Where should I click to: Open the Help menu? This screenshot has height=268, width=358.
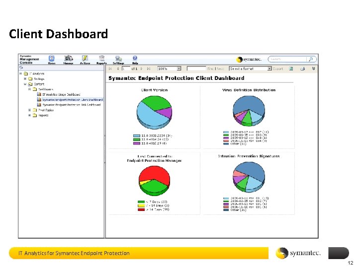click(x=135, y=60)
